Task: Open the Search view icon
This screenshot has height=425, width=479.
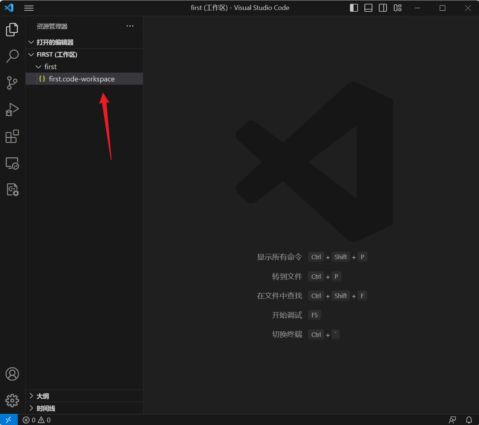Action: (x=12, y=56)
